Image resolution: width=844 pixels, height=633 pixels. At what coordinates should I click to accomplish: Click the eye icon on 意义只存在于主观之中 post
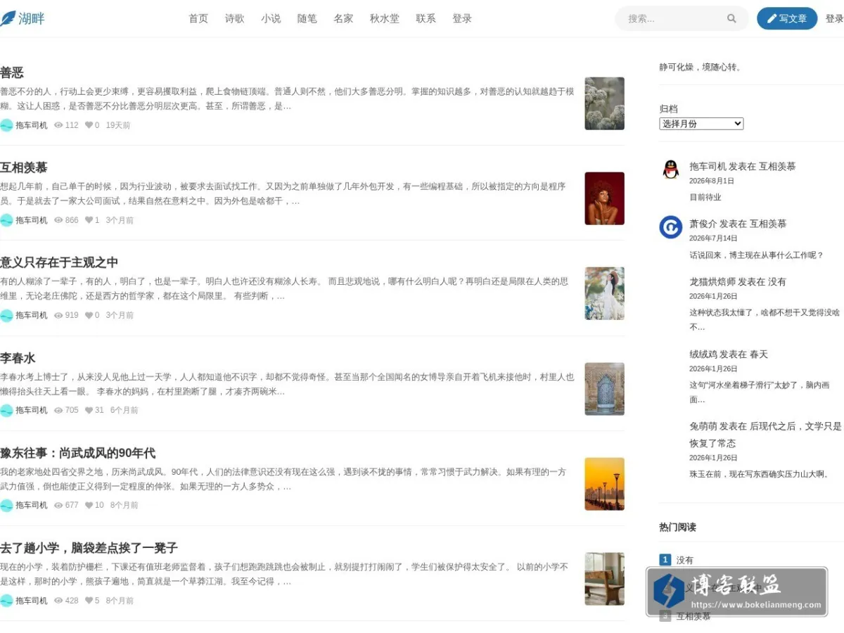coord(58,315)
